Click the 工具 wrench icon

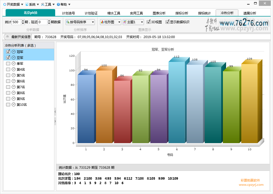click(x=43, y=4)
